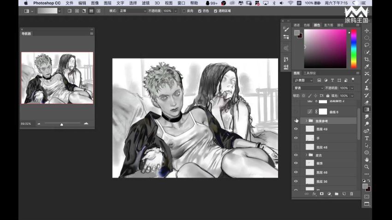
Task: Choose radial gradient style
Action: tap(77, 11)
